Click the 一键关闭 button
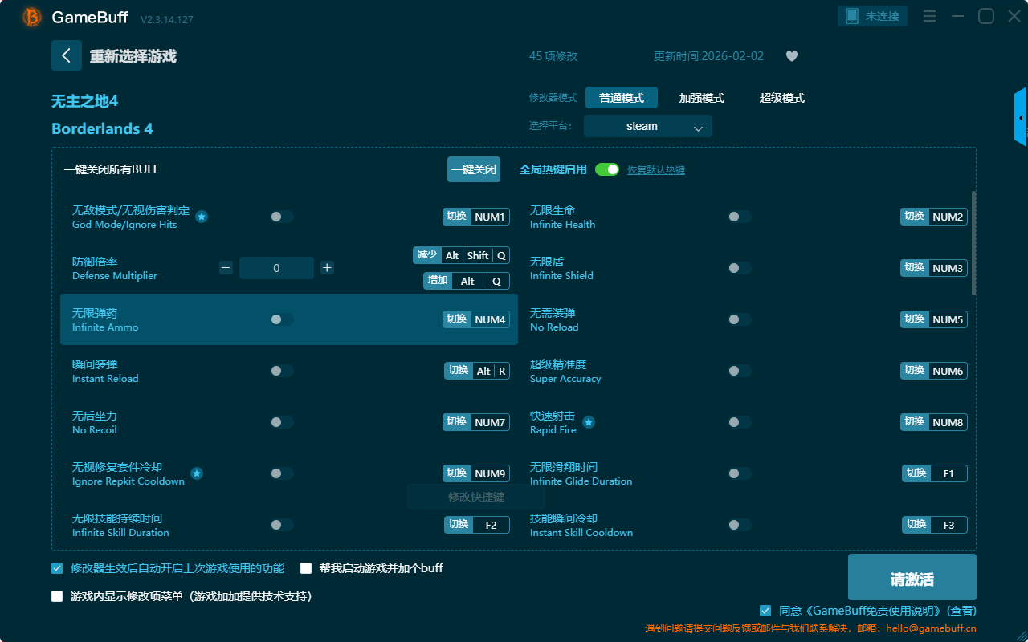This screenshot has width=1028, height=642. pos(473,169)
